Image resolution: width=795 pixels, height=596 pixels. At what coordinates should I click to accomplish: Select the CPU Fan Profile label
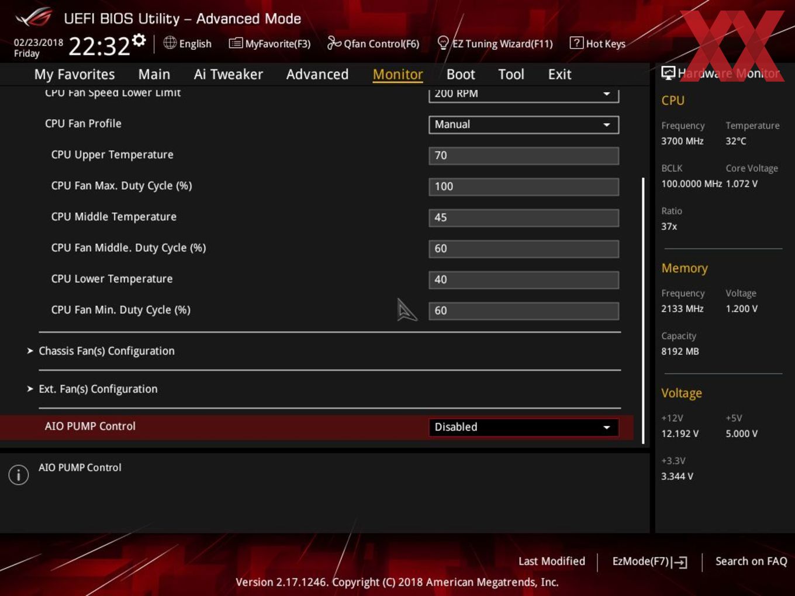pos(83,123)
